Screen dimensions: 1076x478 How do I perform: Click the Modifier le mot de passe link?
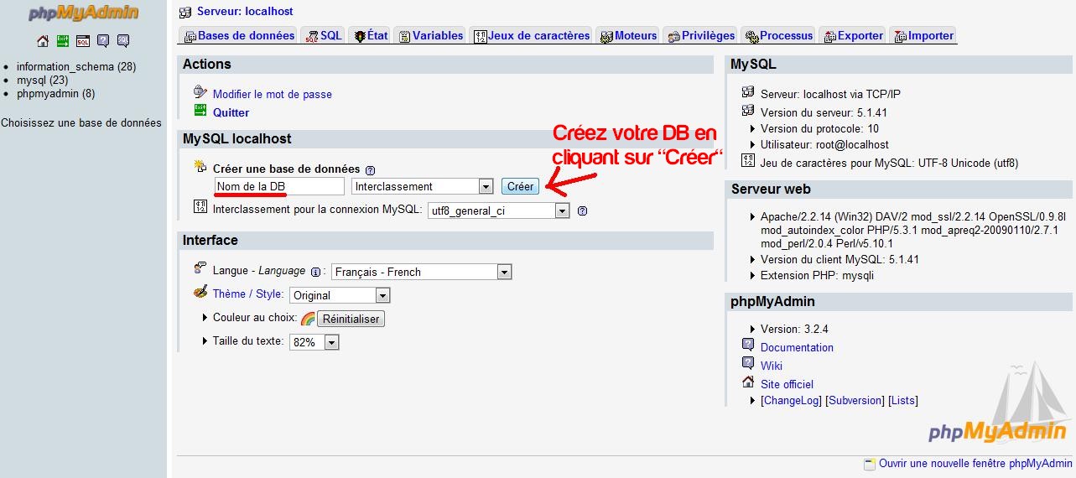point(273,94)
